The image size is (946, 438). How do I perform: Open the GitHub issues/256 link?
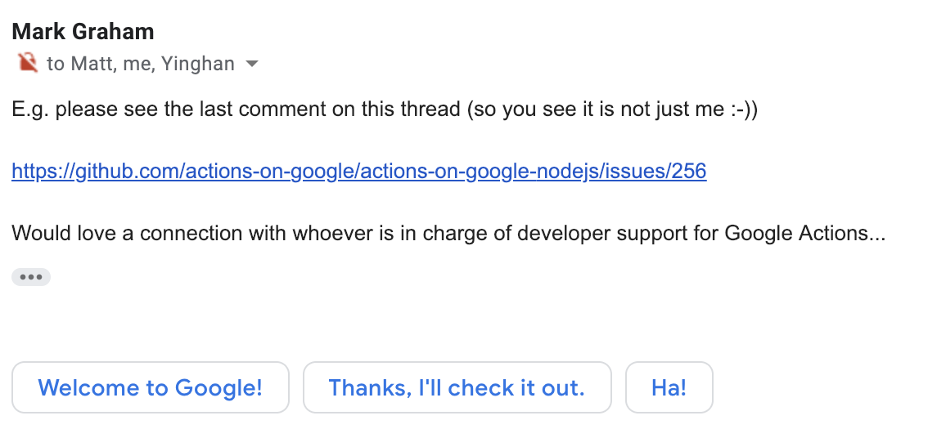point(359,171)
